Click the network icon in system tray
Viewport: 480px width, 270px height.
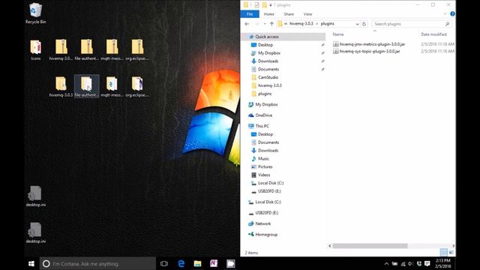click(403, 263)
